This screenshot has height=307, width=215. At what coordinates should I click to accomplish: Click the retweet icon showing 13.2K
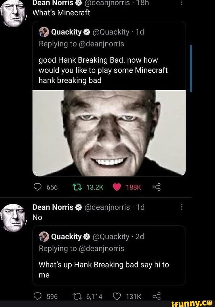(77, 187)
